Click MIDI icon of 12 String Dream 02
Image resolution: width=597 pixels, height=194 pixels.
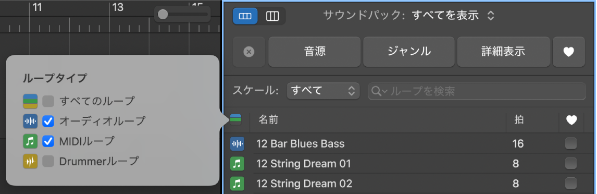(x=237, y=184)
